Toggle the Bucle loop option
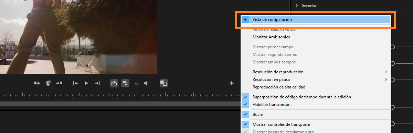 [316, 114]
